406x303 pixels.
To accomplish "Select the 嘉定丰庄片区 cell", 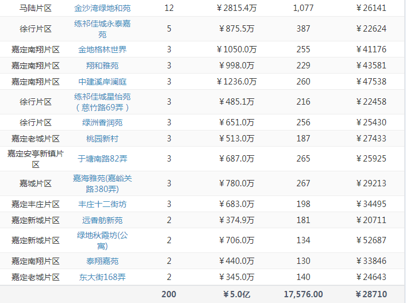I will tap(36, 204).
